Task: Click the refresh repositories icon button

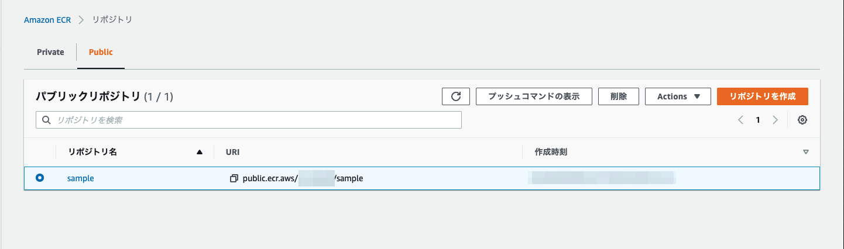Action: [x=456, y=96]
